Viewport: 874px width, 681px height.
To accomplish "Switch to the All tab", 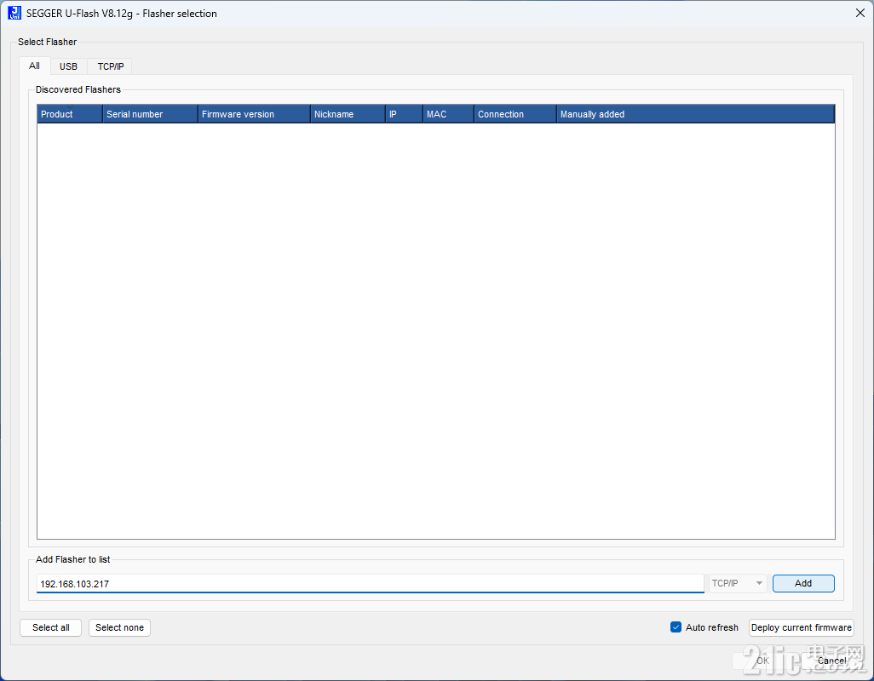I will point(35,66).
